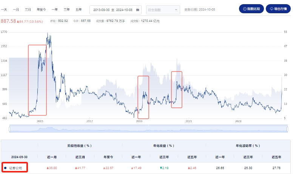This screenshot has height=174, width=293.
Task: Click the blue dot beside 证券公司
Action: (x=5, y=168)
